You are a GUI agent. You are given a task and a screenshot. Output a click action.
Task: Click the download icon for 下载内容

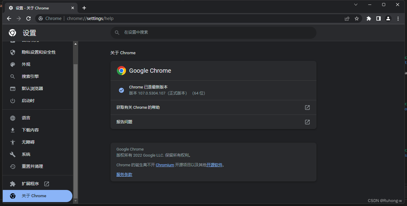click(x=13, y=130)
